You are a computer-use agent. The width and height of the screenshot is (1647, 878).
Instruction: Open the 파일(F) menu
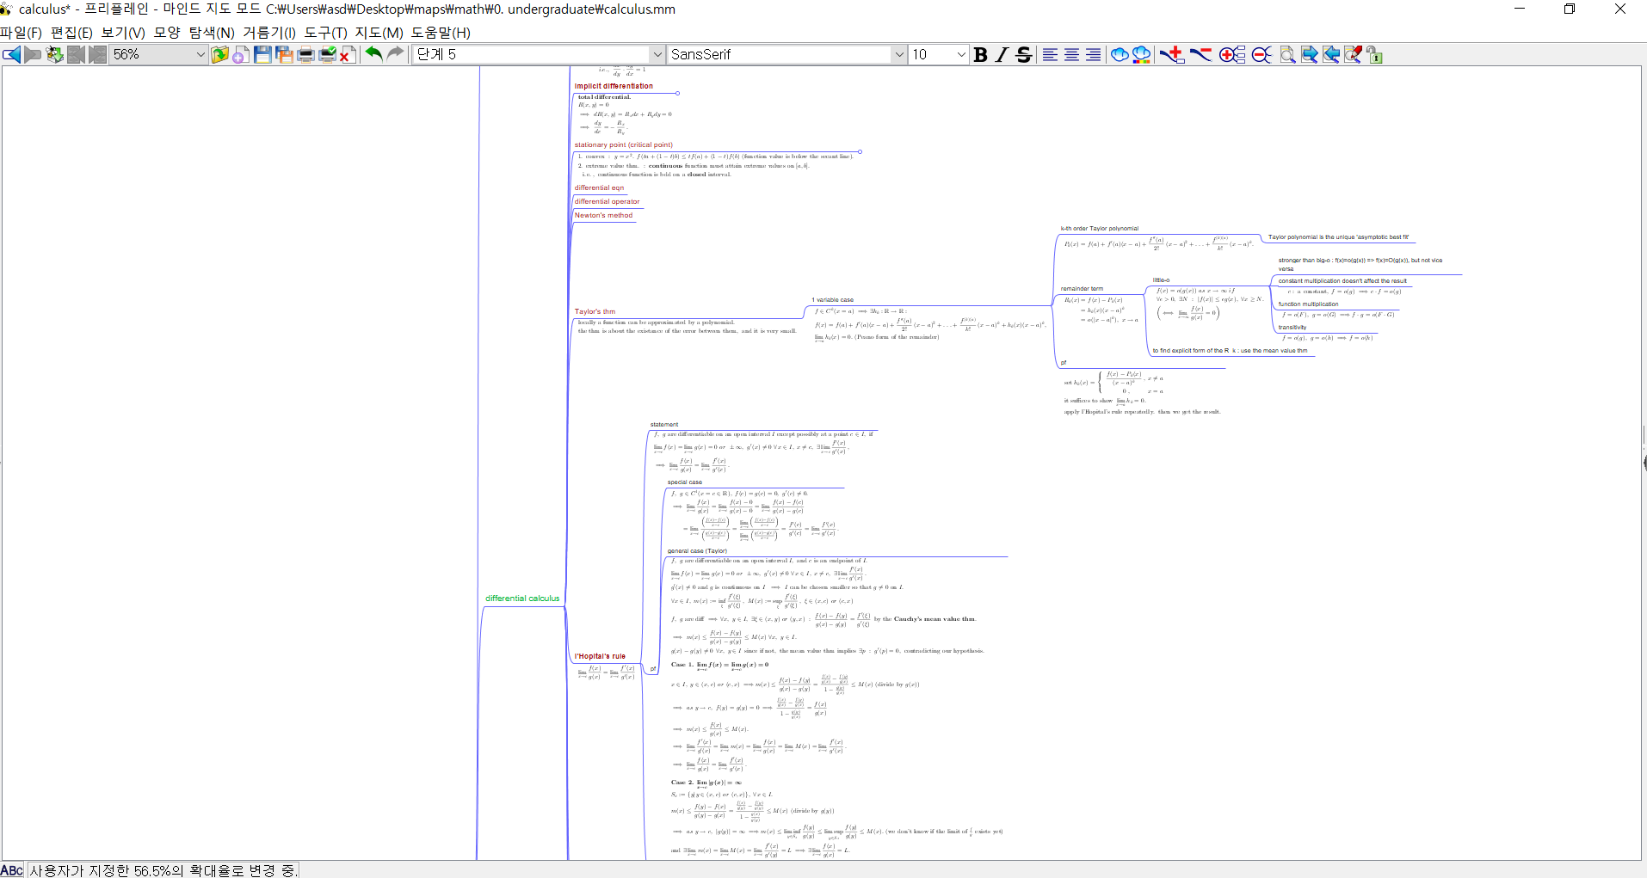(22, 33)
